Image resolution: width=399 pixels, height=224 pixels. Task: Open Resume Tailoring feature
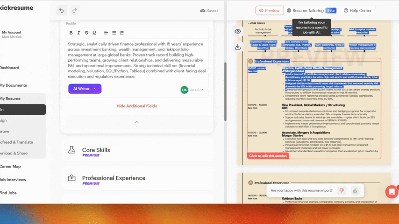308,10
